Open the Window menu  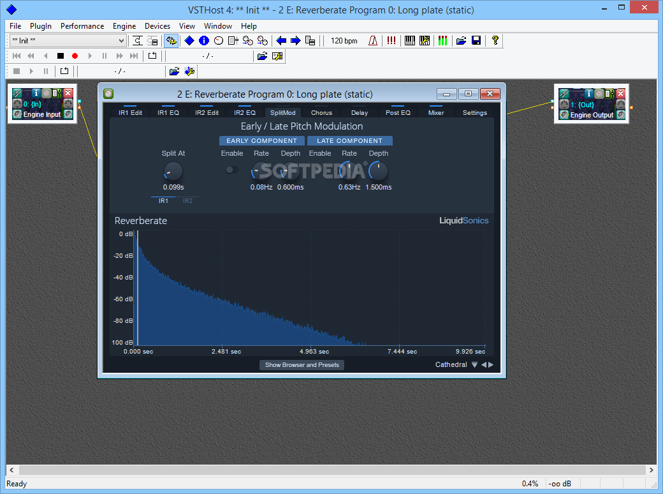[x=218, y=26]
